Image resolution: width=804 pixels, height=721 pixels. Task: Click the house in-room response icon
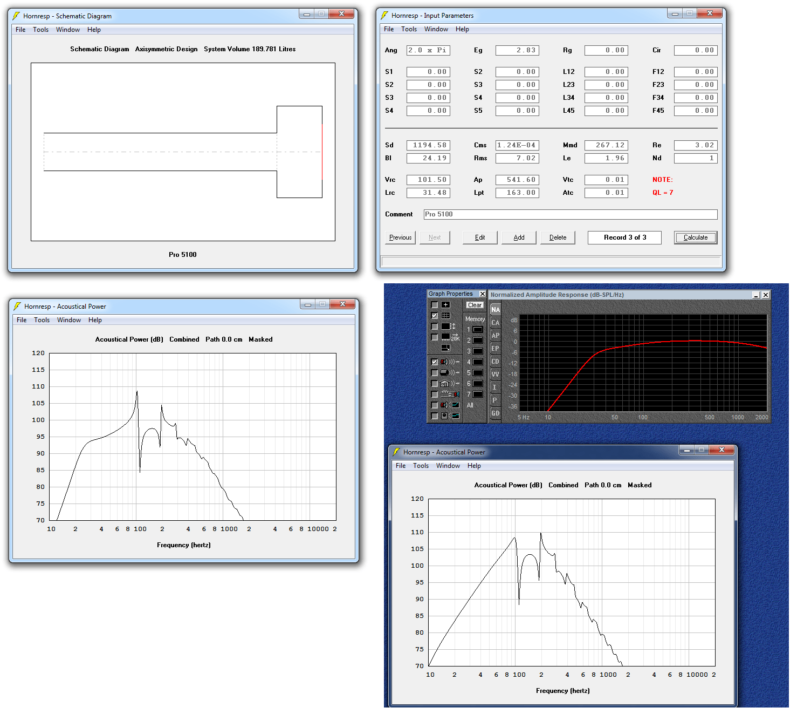(450, 384)
